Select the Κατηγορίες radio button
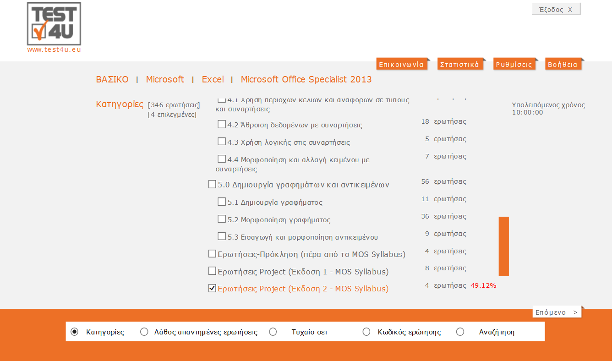This screenshot has width=612, height=361. pyautogui.click(x=74, y=332)
